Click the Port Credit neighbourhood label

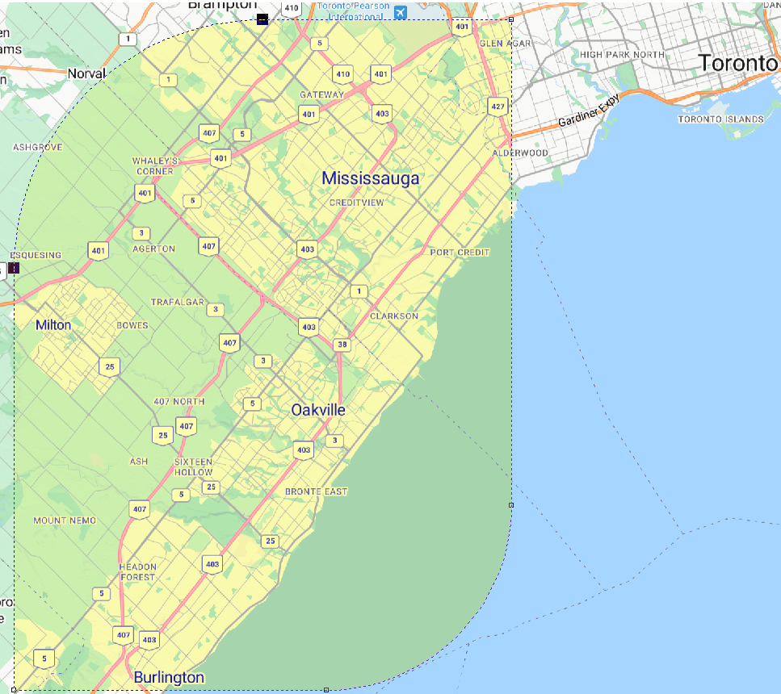[460, 253]
